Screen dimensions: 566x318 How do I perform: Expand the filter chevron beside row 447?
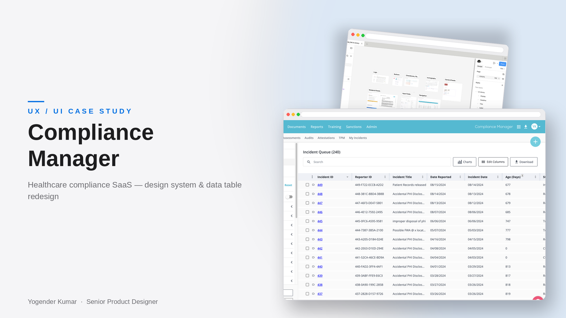[291, 207]
